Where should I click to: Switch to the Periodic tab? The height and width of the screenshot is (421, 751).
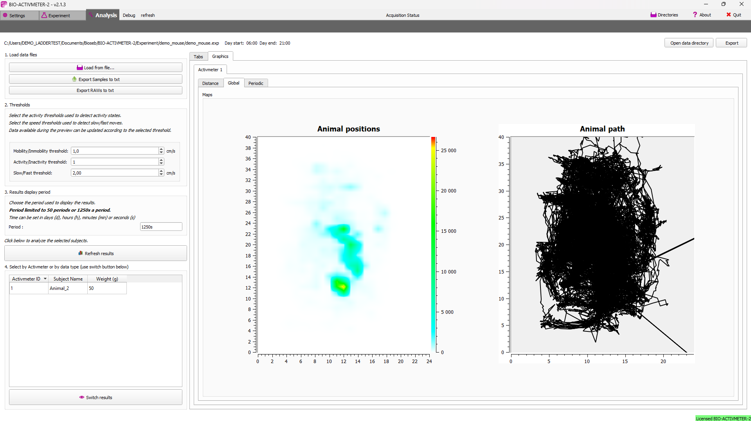pos(256,83)
